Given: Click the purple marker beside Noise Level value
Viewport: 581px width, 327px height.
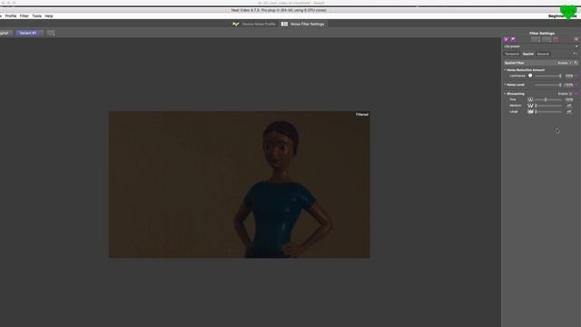Looking at the screenshot, I should point(576,84).
